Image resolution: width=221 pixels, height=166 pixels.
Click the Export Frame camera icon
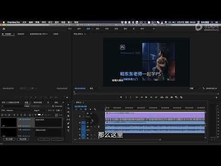172,97
